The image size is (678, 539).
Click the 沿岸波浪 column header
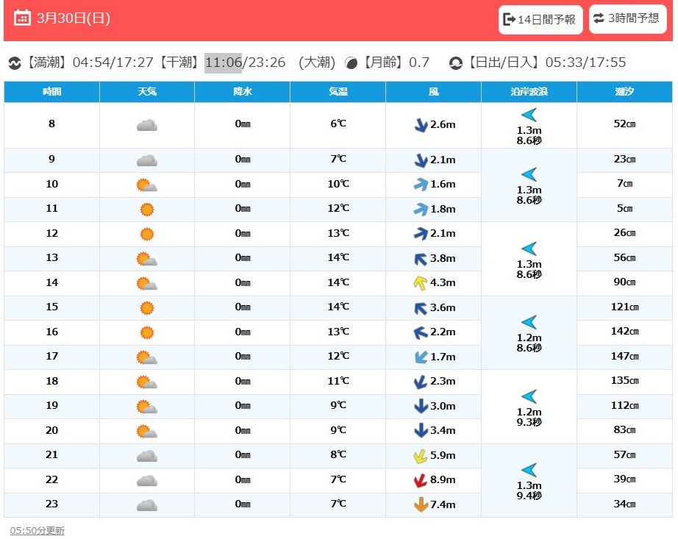tap(529, 92)
